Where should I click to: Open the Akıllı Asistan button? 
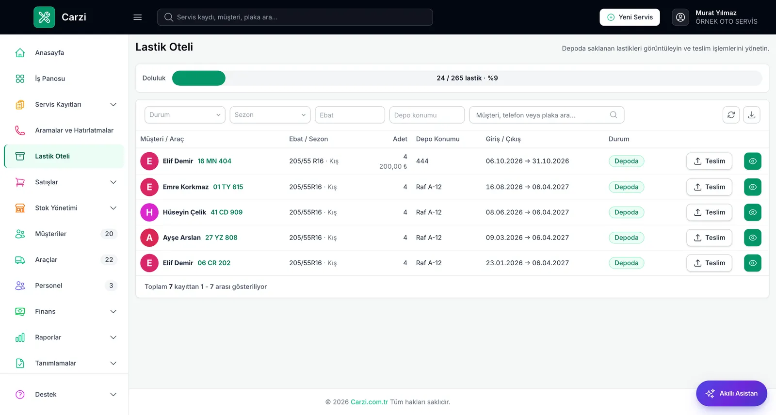731,393
